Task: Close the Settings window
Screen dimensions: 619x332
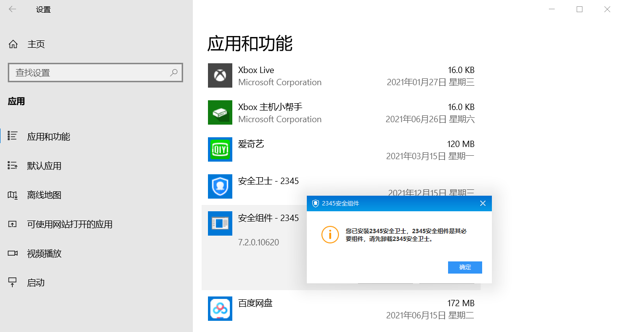Action: pos(607,9)
